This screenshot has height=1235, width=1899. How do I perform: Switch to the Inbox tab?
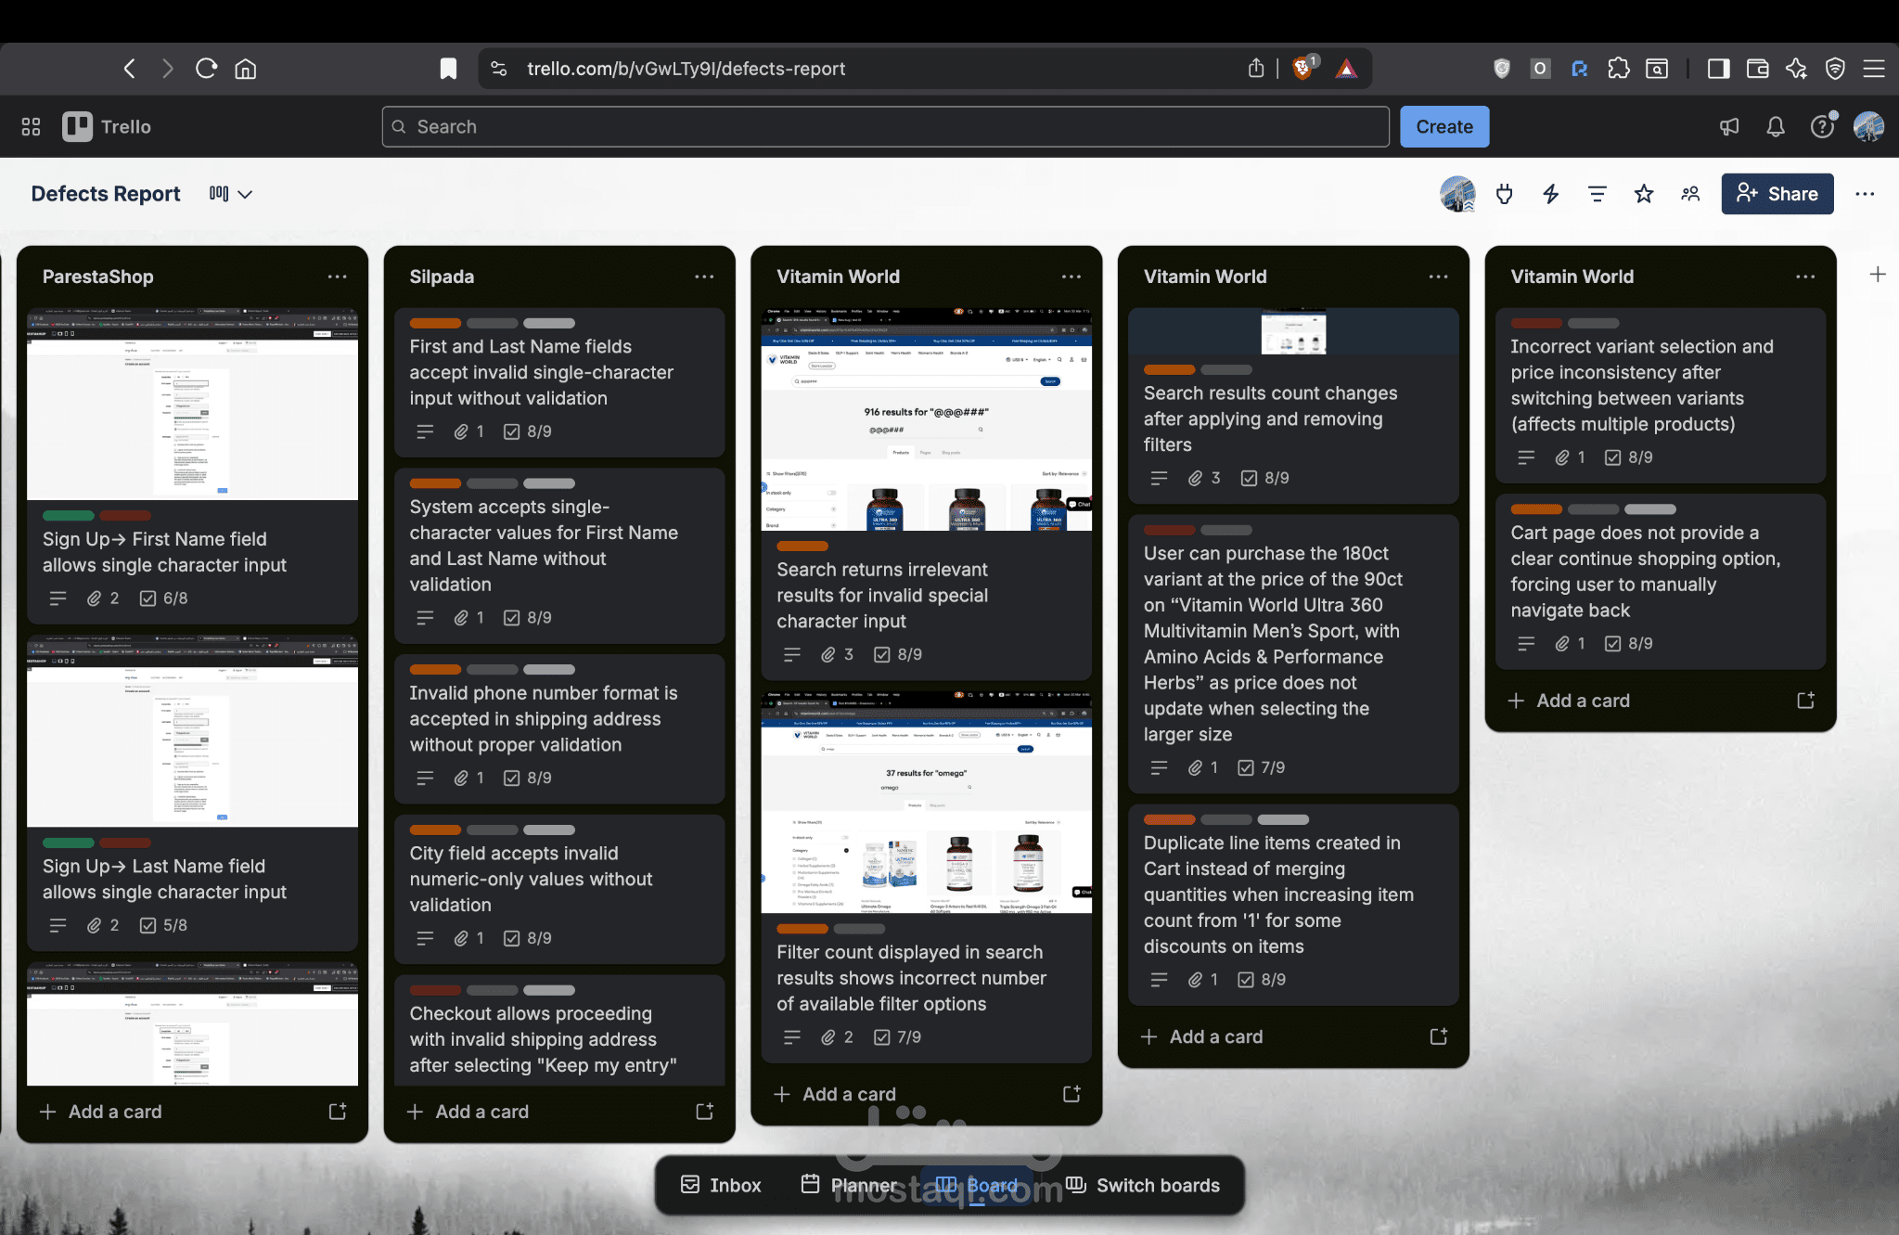(x=721, y=1185)
